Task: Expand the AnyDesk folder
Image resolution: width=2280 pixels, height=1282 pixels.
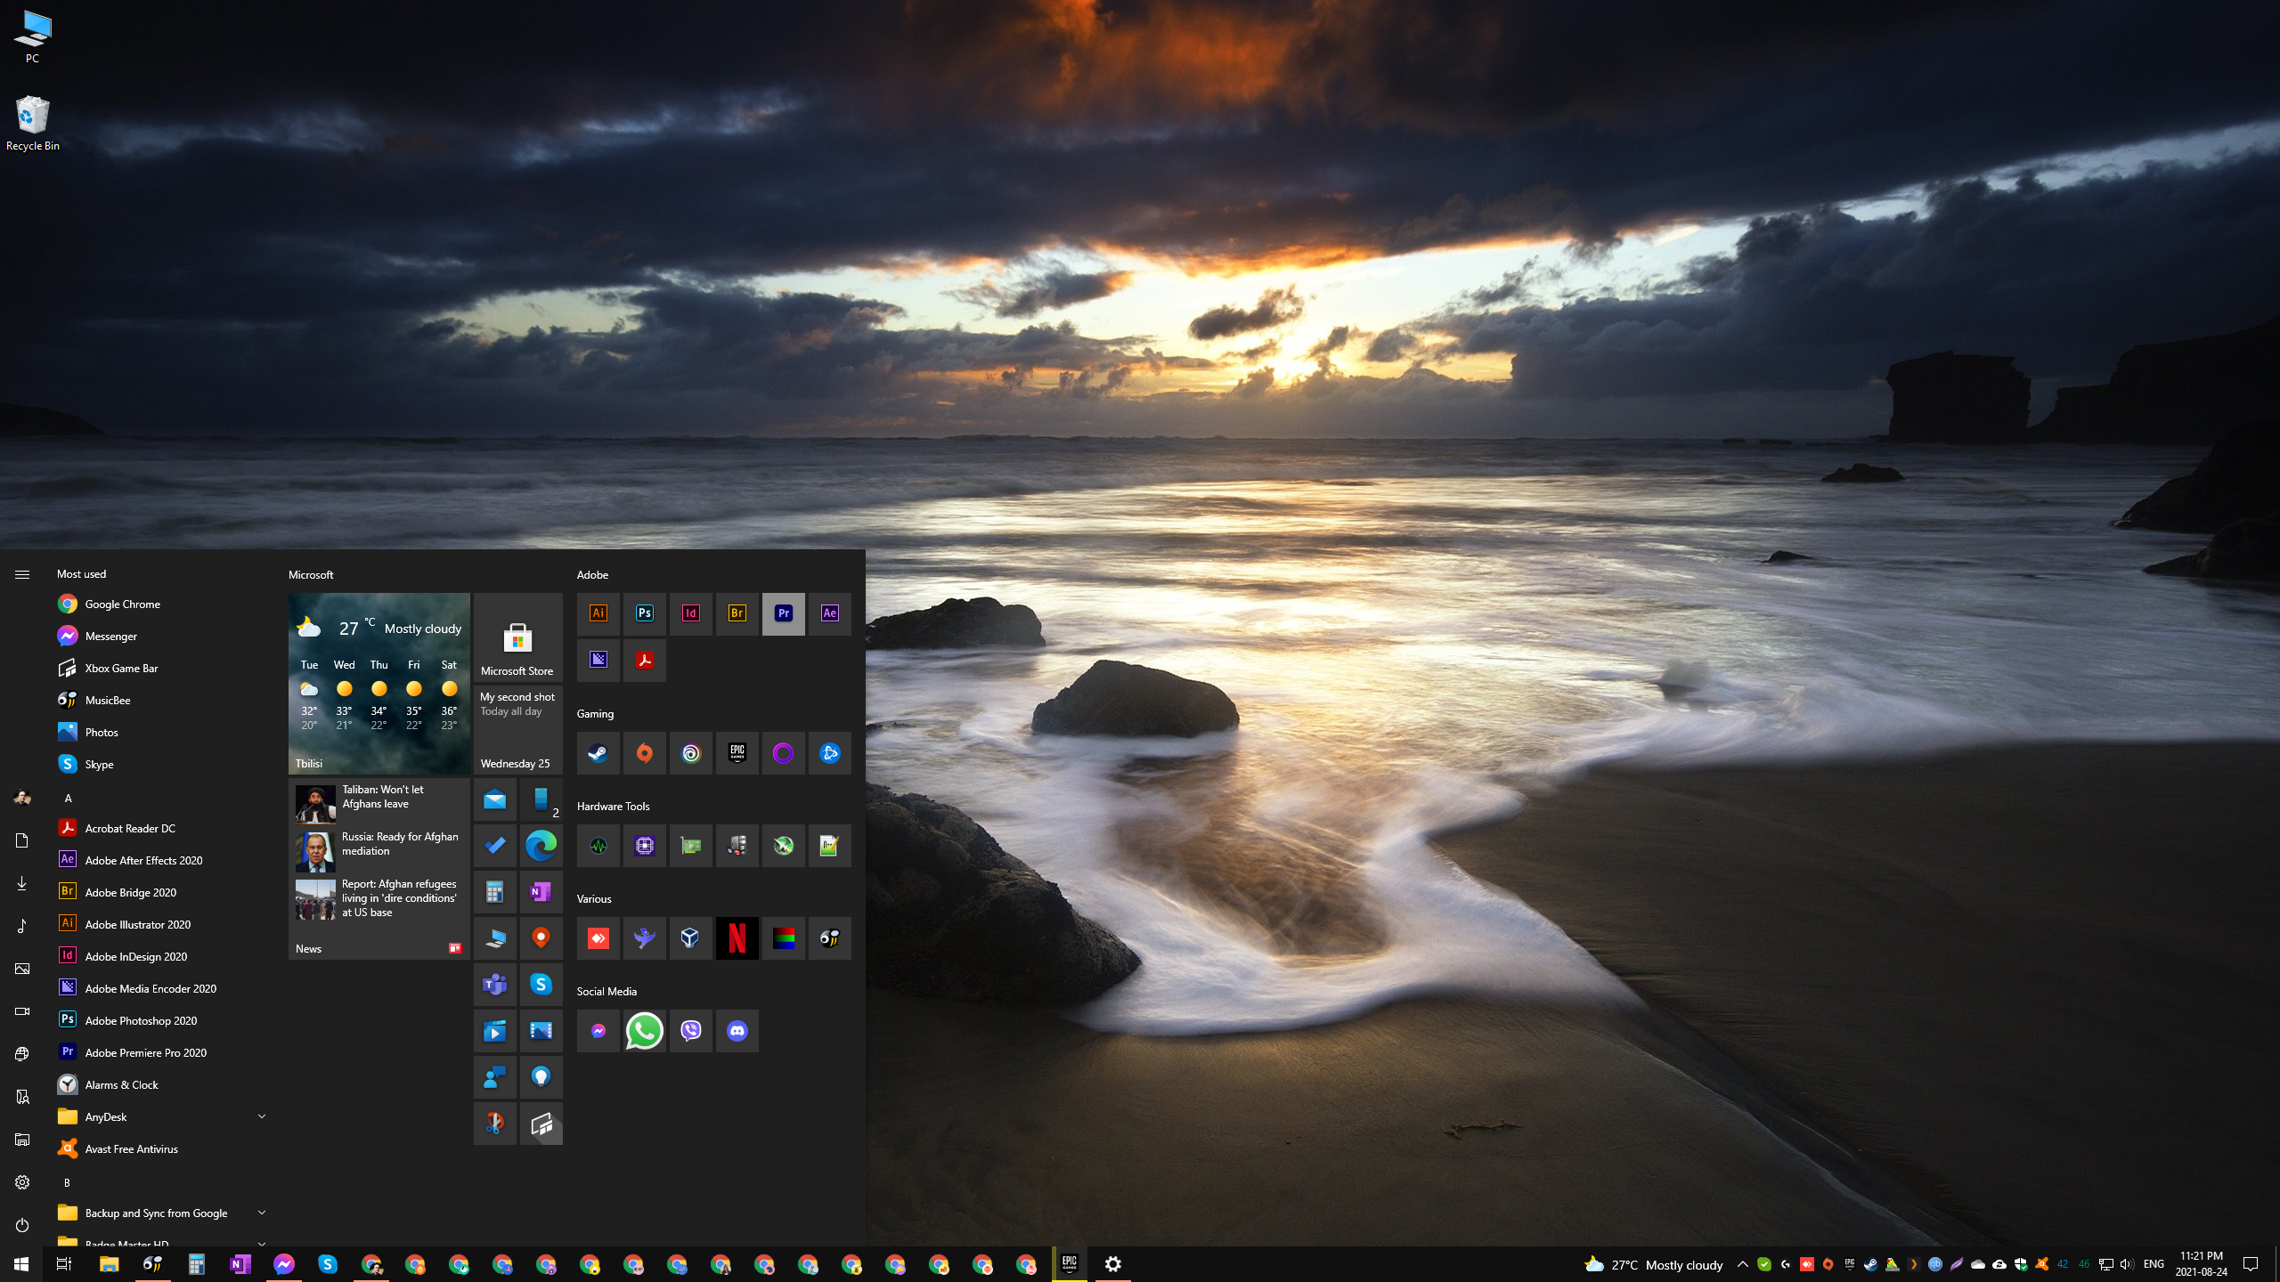Action: click(x=162, y=1117)
